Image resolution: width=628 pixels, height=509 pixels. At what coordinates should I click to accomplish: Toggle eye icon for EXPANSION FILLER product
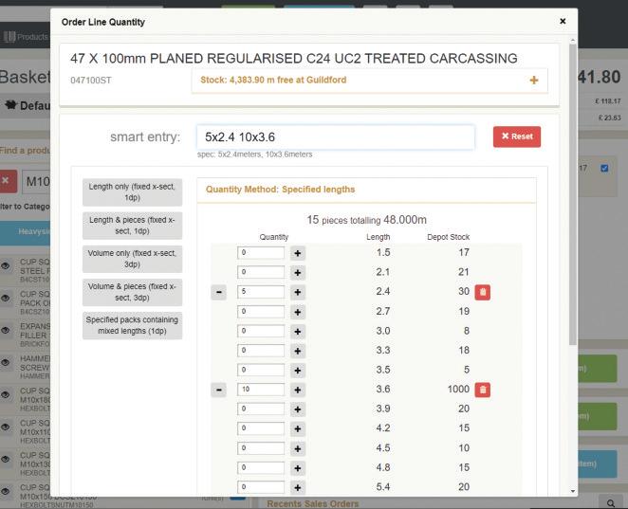point(6,330)
